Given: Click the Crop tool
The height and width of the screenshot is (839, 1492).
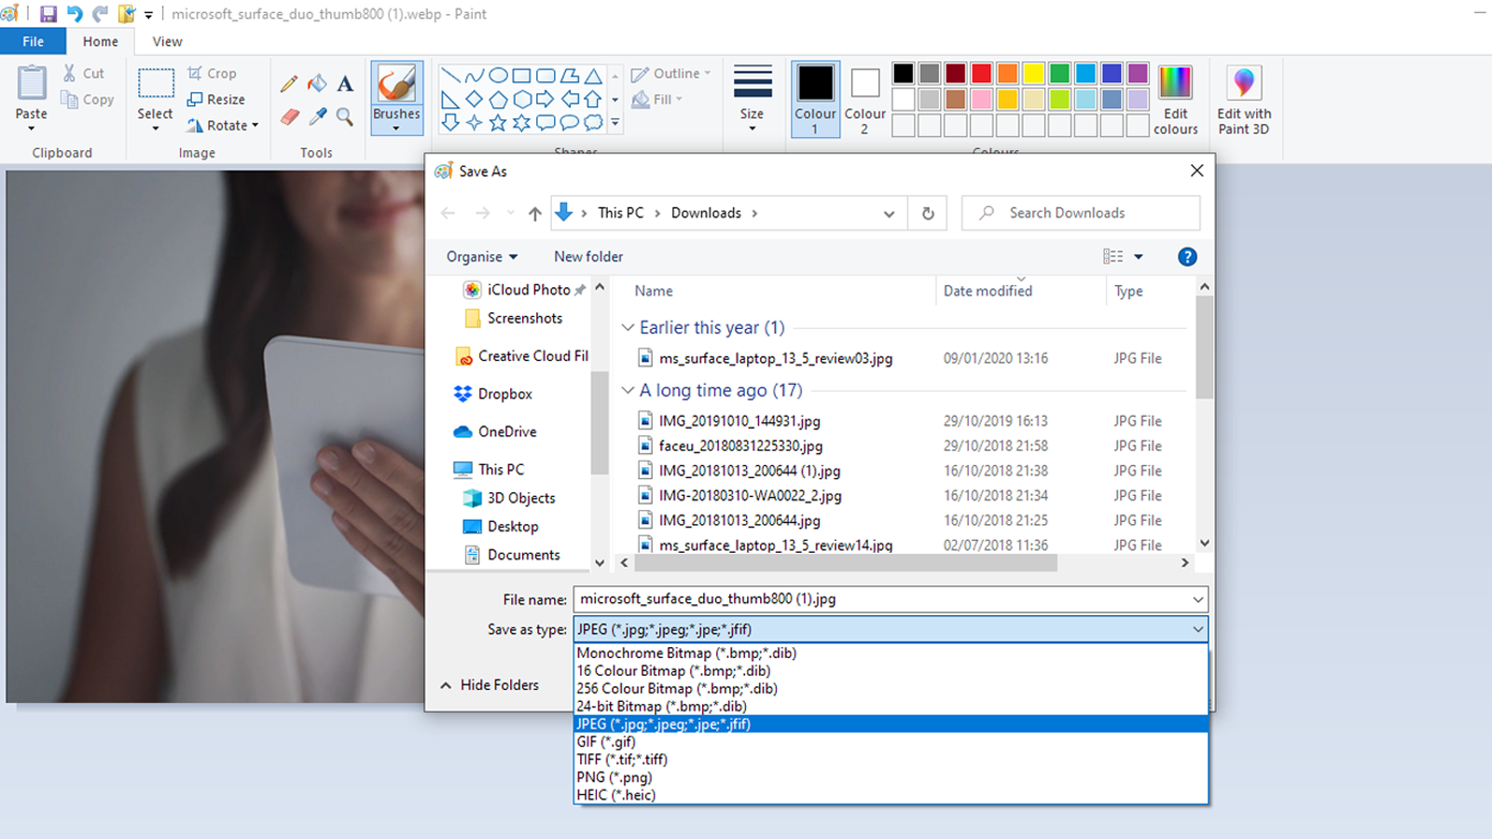Looking at the screenshot, I should [212, 73].
